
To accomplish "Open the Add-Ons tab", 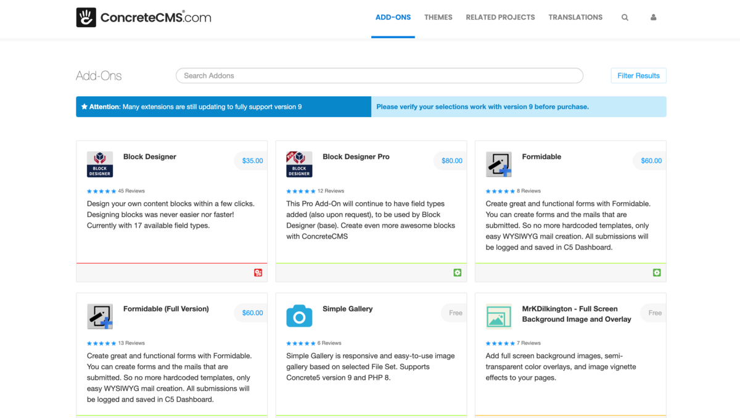I will click(x=393, y=17).
